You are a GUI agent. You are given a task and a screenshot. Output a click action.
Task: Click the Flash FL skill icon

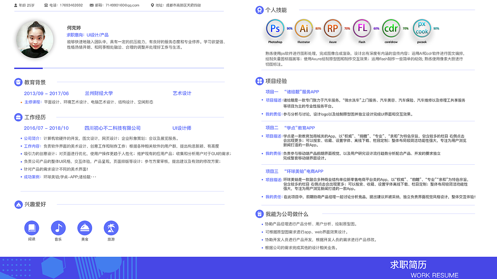coord(362,28)
